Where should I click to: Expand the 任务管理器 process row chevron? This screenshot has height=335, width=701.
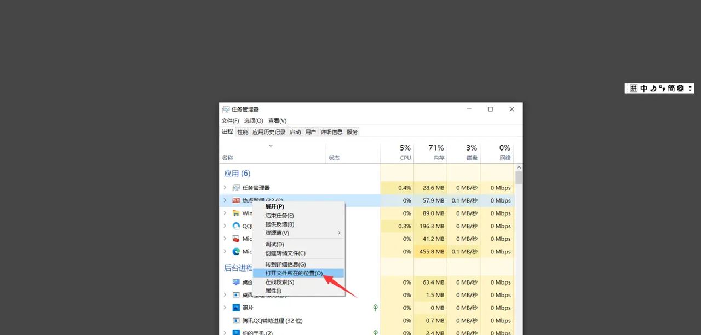click(225, 188)
